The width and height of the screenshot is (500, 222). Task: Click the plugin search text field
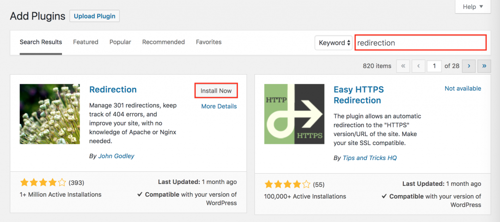420,42
